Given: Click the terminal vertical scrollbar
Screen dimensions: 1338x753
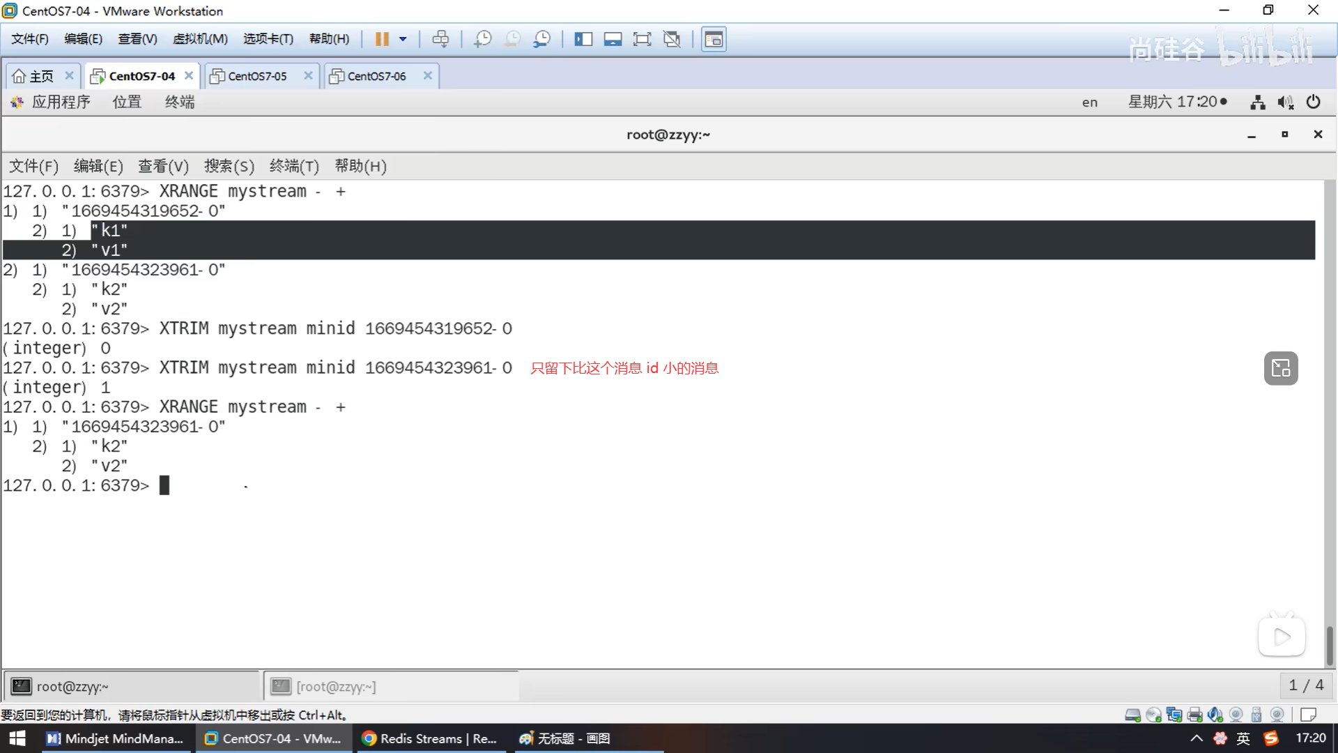Looking at the screenshot, I should click(1329, 645).
